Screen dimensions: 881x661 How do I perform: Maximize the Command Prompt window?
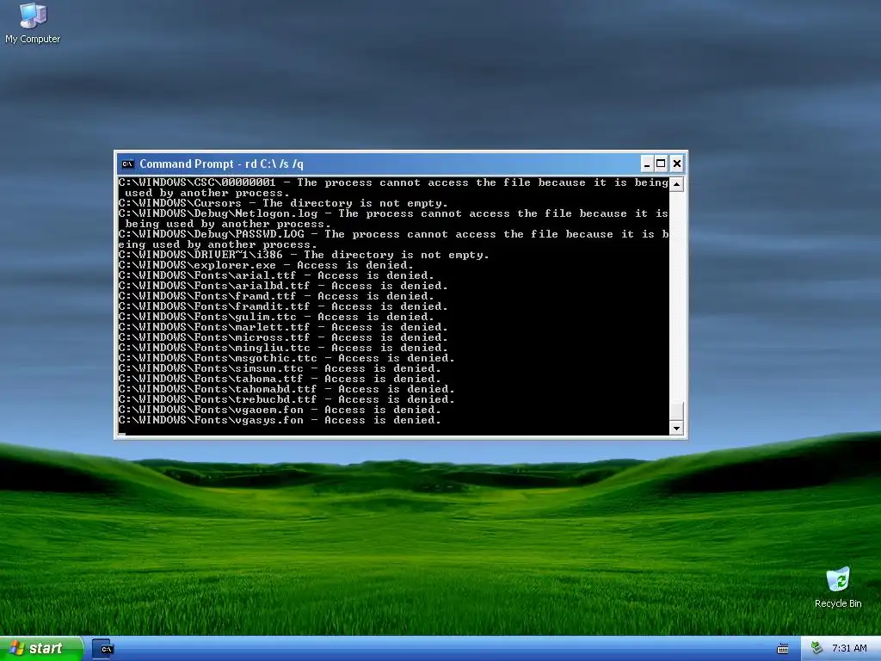[x=662, y=164]
